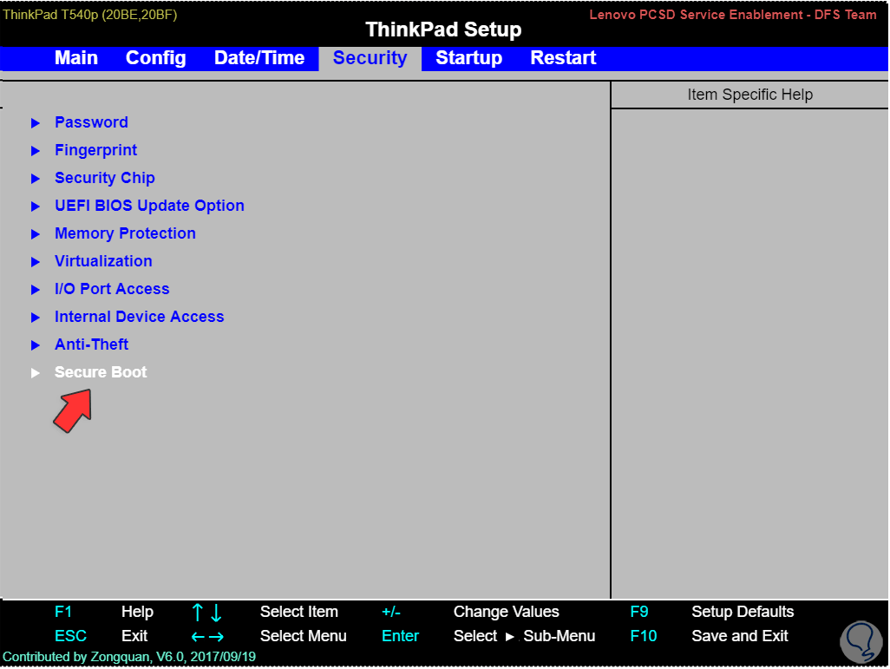This screenshot has width=890, height=669.
Task: Click the Exit text in footer
Action: coord(134,636)
